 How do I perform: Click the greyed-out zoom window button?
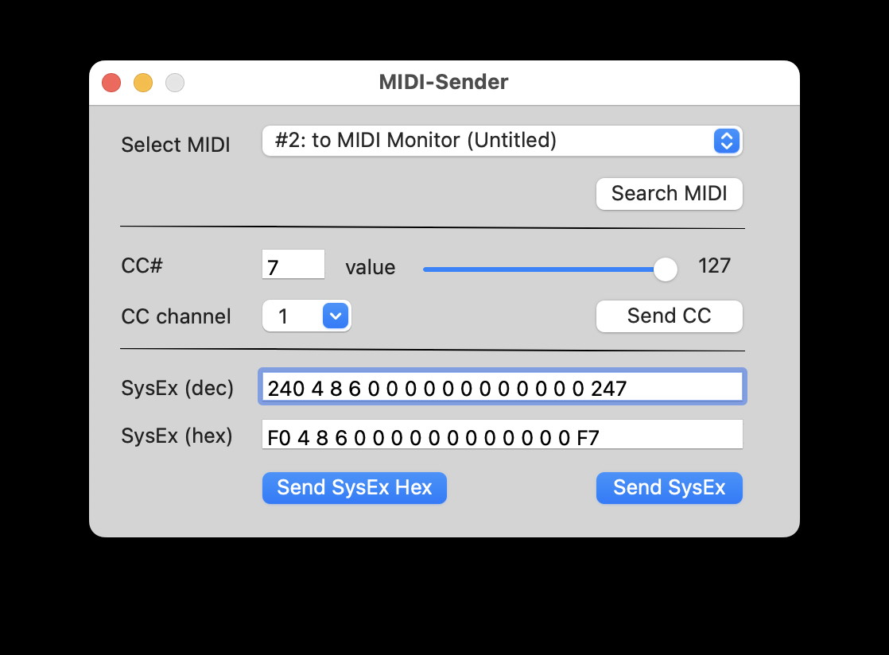(175, 83)
